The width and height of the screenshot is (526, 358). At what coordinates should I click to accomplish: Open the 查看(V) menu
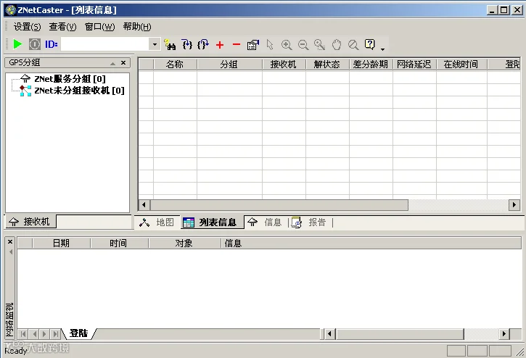tap(62, 27)
